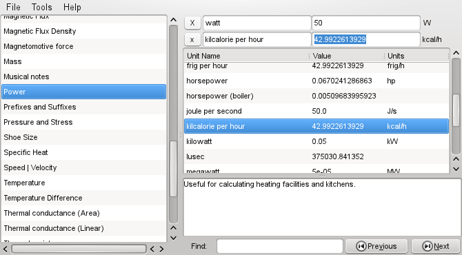462x255 pixels.
Task: Click the X button beside watt
Action: pos(192,23)
